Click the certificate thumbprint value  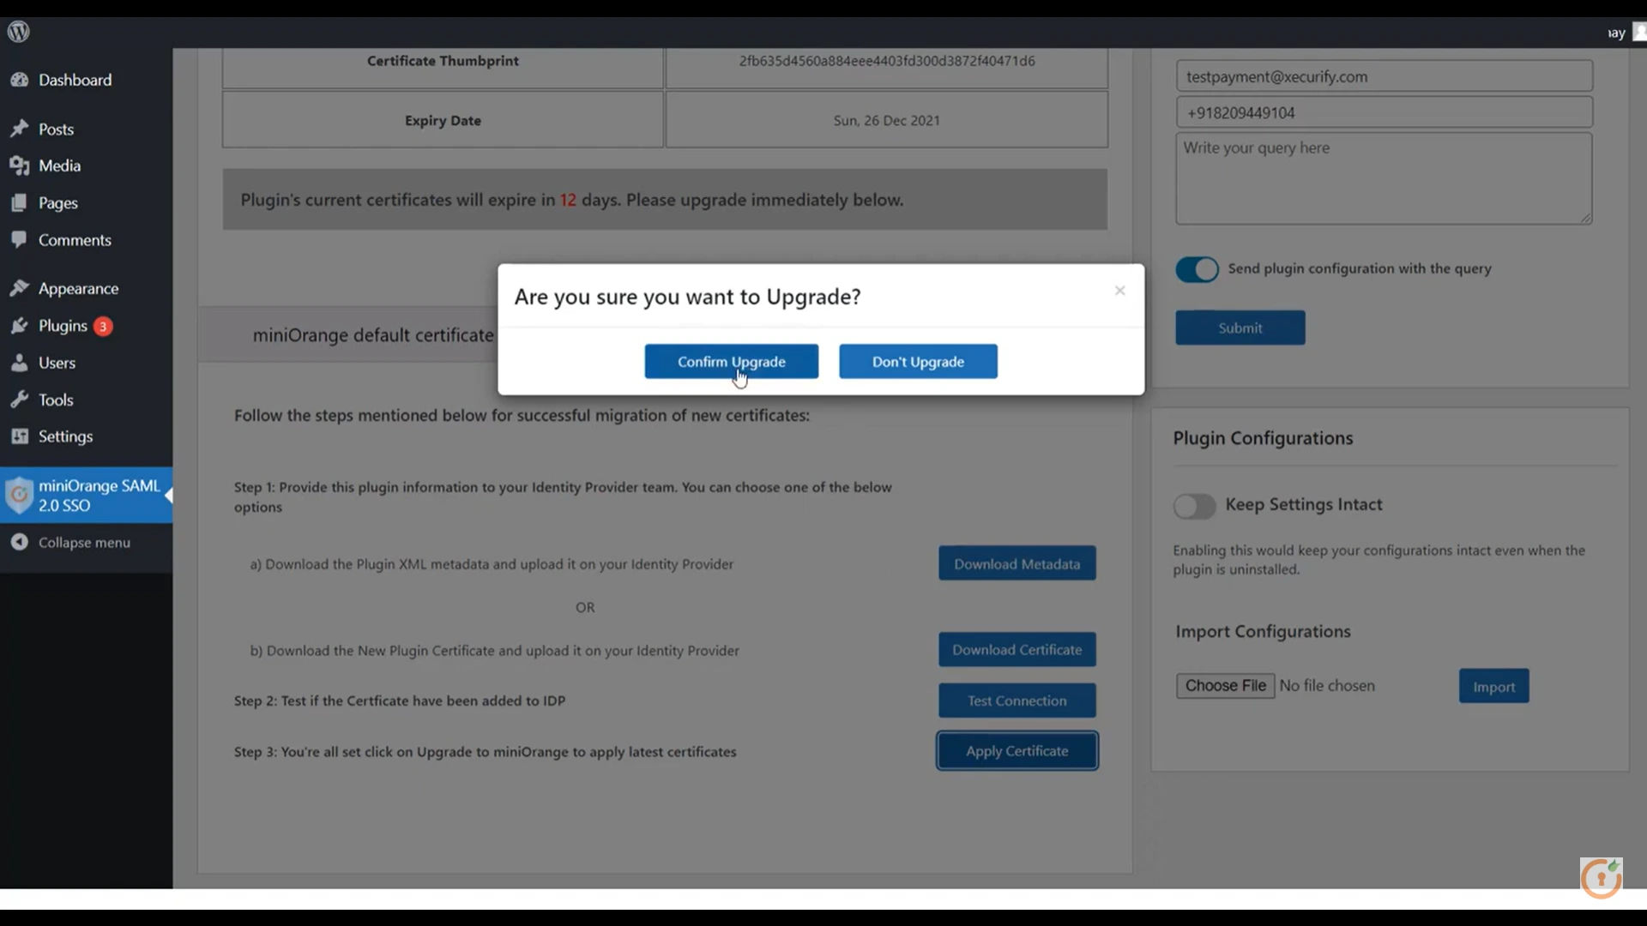coord(887,61)
